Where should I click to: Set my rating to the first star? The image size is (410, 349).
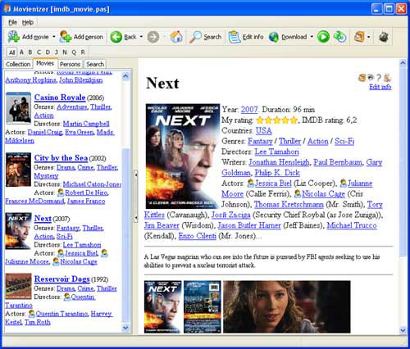[260, 120]
